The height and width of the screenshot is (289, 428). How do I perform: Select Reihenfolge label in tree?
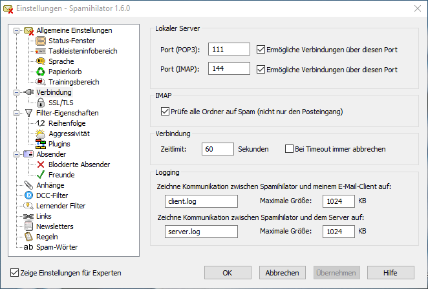pyautogui.click(x=67, y=123)
